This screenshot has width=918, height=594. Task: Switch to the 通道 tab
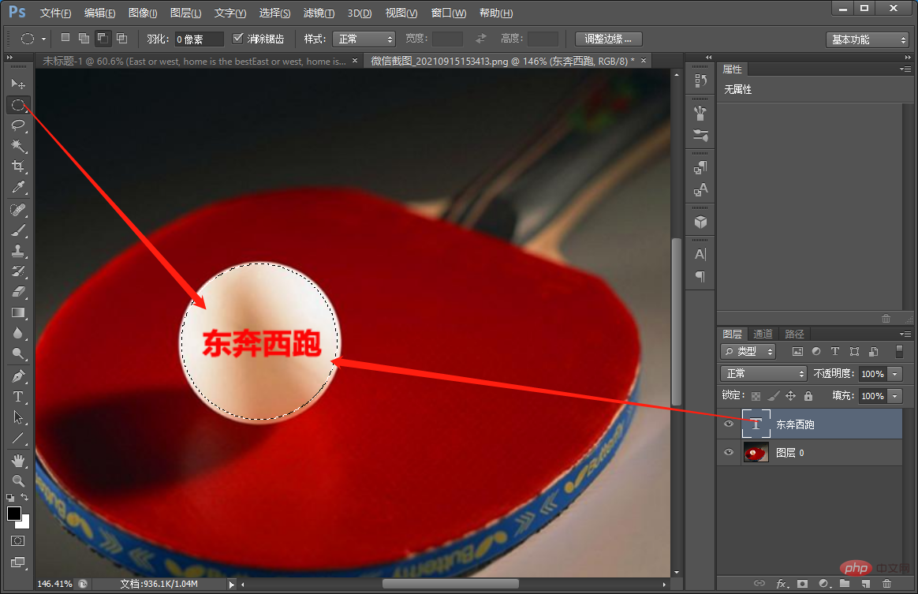763,334
